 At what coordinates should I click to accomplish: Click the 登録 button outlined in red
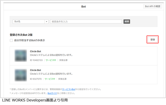152,39
